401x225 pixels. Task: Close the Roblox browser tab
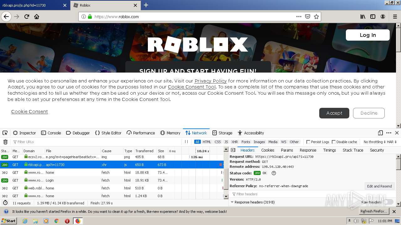(x=135, y=5)
